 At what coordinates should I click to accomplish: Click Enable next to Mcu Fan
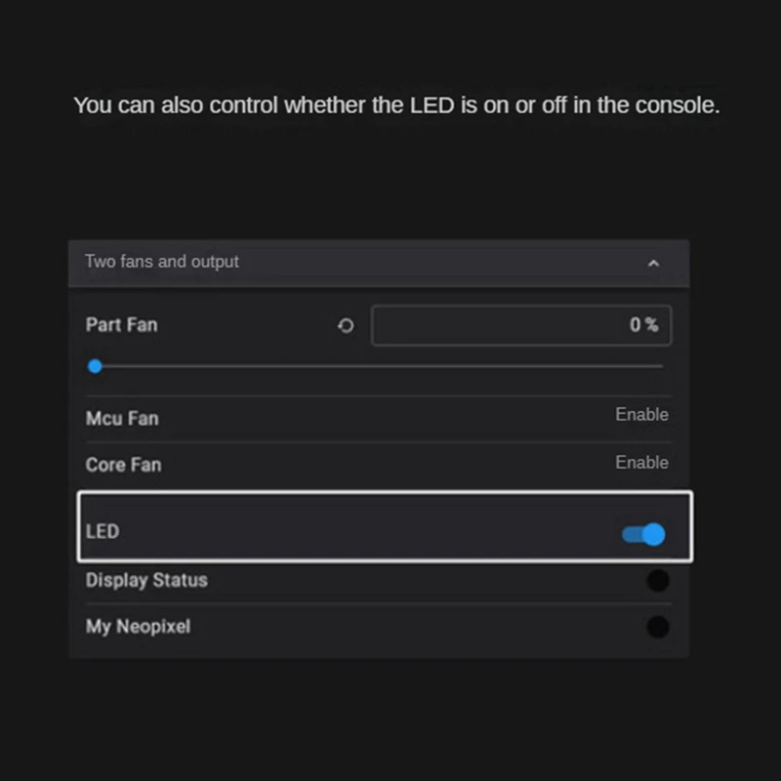(641, 415)
